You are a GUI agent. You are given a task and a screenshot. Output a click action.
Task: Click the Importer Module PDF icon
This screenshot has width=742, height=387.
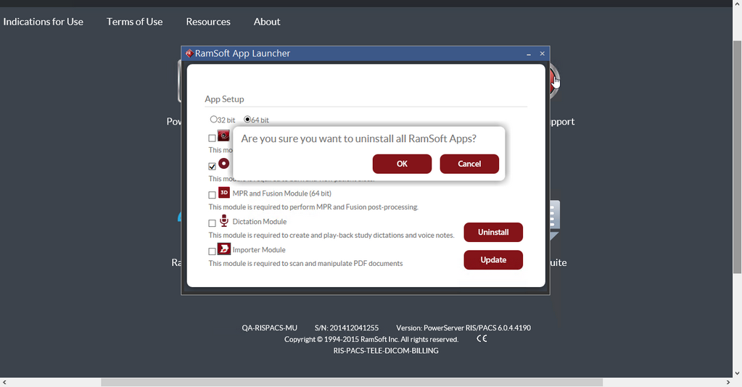pos(224,249)
